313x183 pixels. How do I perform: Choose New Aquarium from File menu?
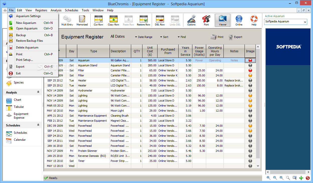[x=33, y=23]
